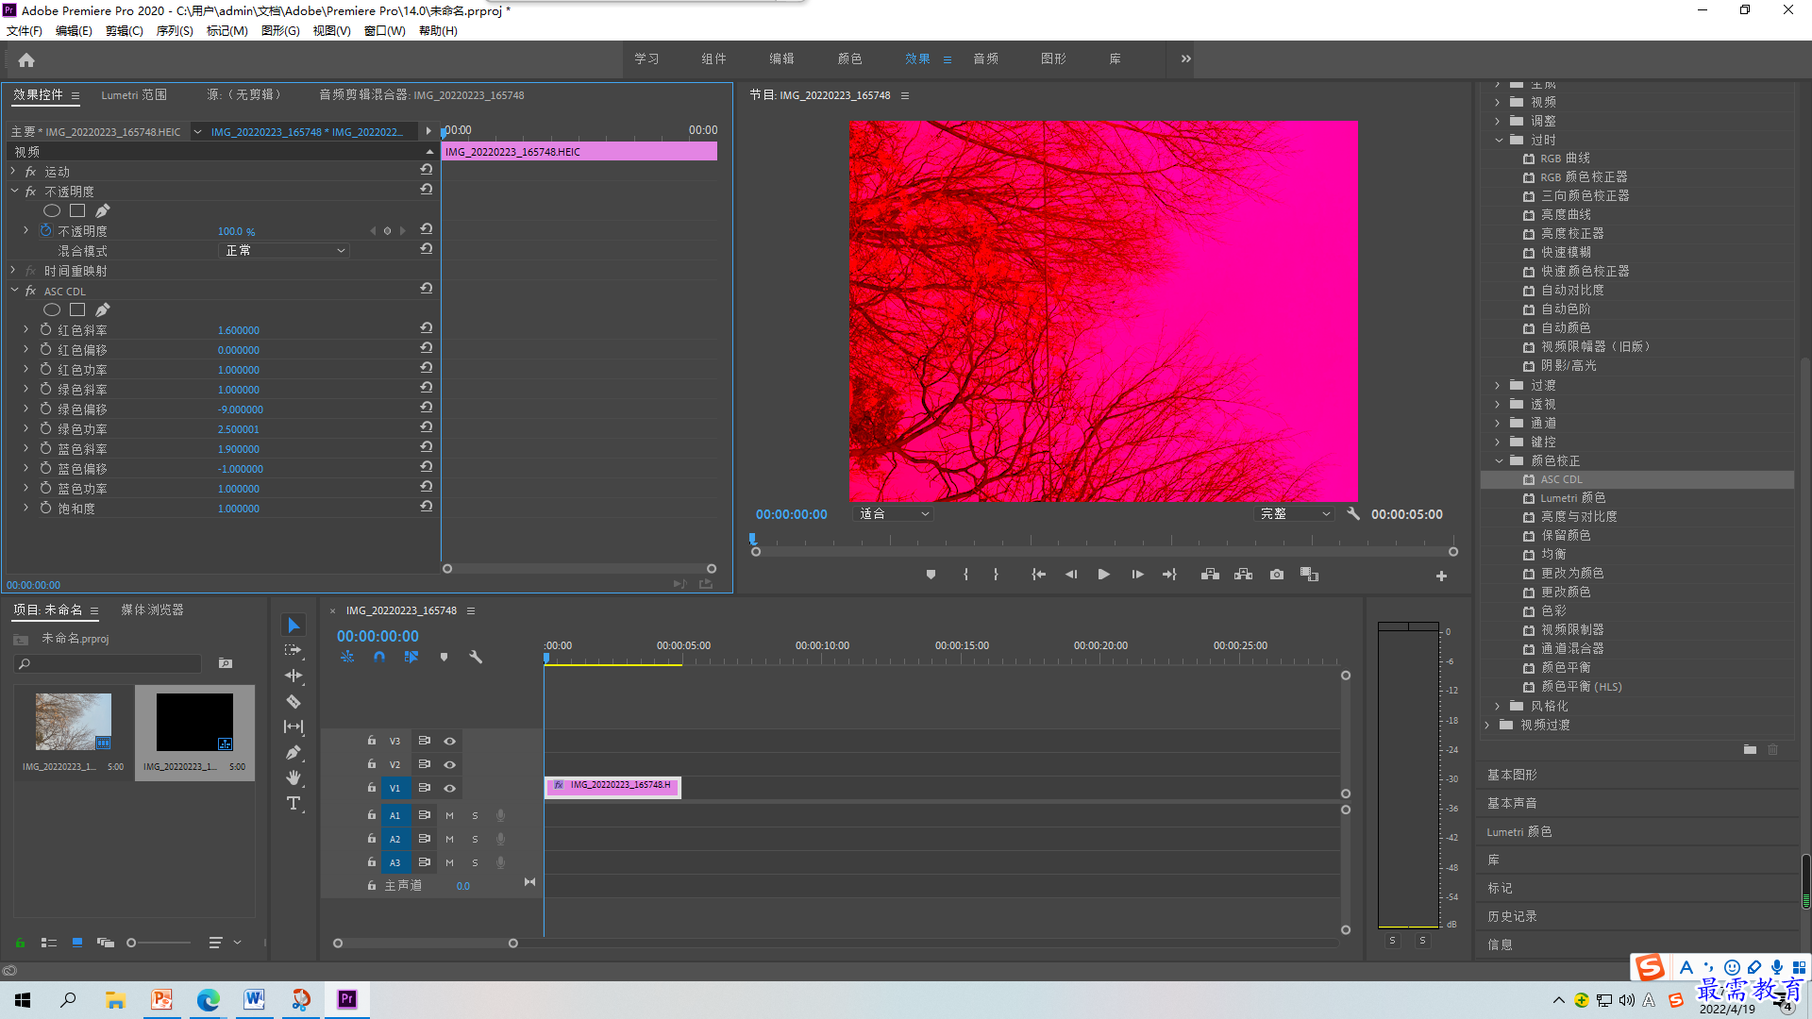Switch to the 音频 workspace tab
The height and width of the screenshot is (1019, 1812).
tap(985, 58)
